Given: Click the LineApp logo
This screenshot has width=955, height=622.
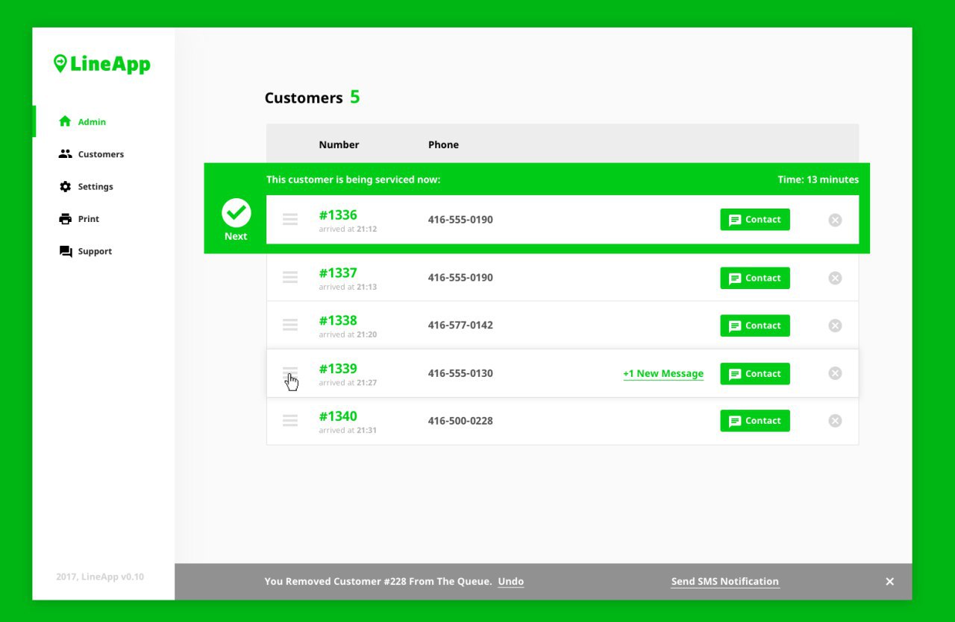Looking at the screenshot, I should [x=102, y=64].
